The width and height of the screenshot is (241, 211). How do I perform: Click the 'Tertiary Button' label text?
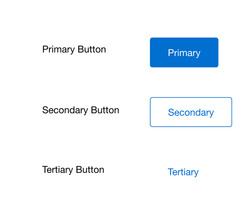pyautogui.click(x=73, y=169)
